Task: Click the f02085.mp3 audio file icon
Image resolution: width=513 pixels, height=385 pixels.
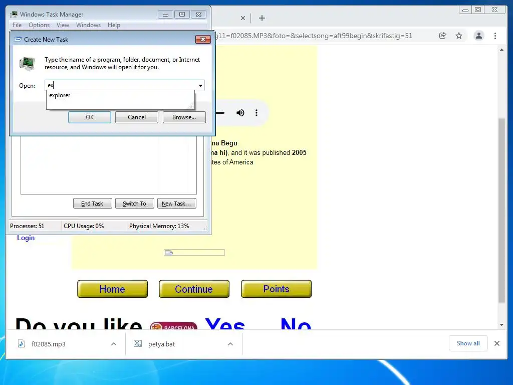Action: point(21,344)
